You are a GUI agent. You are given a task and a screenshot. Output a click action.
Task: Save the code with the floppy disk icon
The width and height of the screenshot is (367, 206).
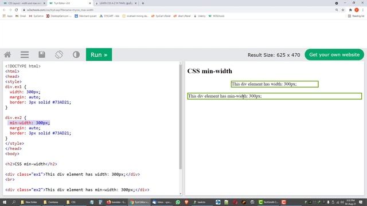[x=42, y=54]
